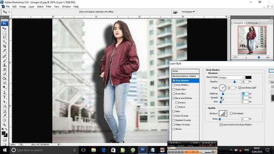Select the Hand tool
274x154 pixels.
[x=4, y=120]
